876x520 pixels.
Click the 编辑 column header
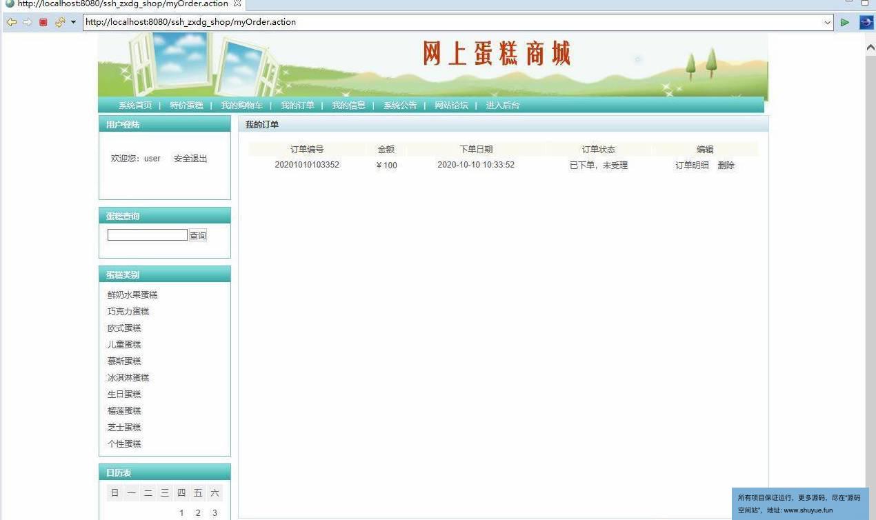(x=705, y=149)
